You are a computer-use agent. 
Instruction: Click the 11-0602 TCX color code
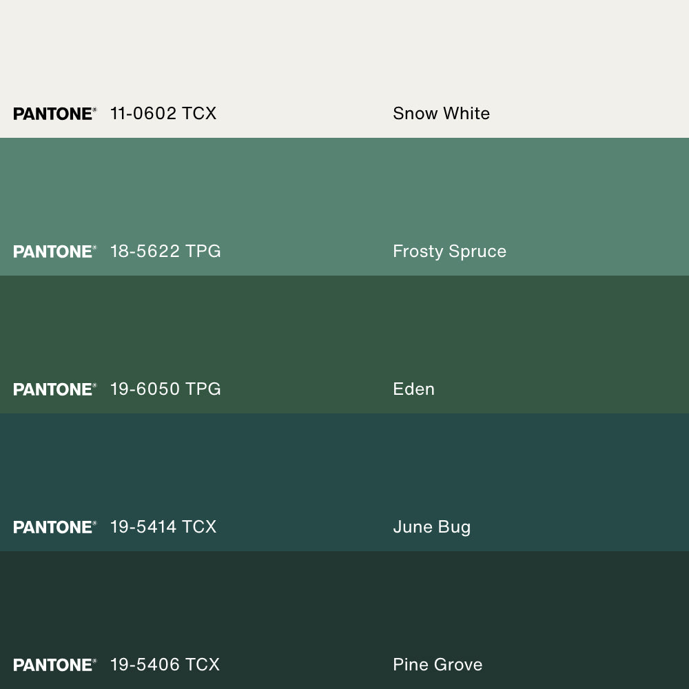[x=163, y=114]
